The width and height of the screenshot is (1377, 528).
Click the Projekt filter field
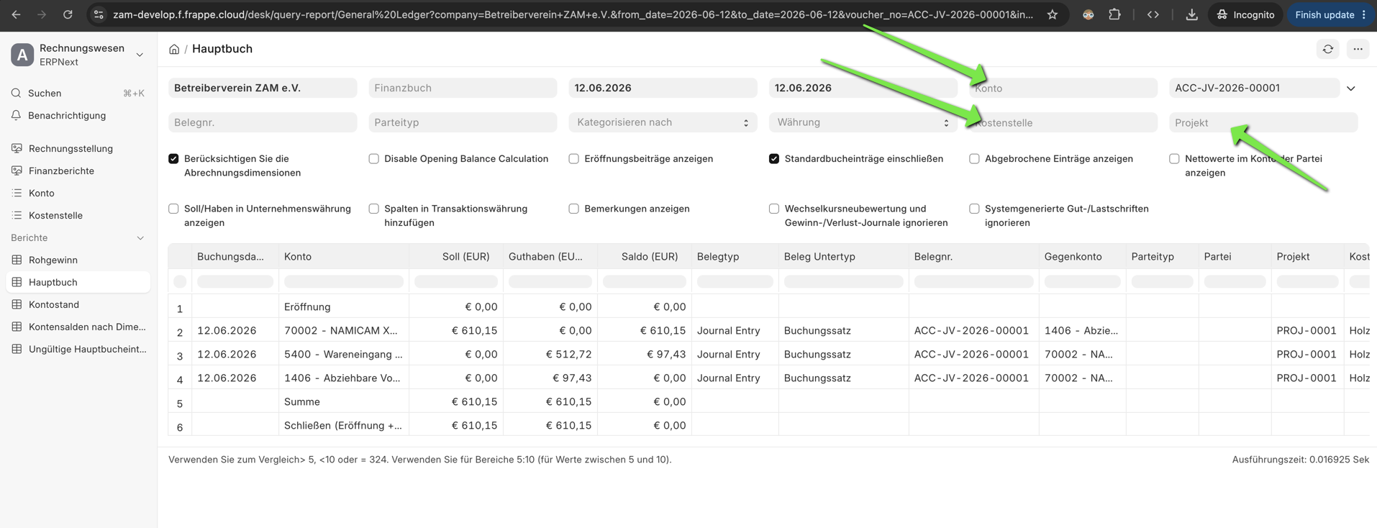point(1263,122)
